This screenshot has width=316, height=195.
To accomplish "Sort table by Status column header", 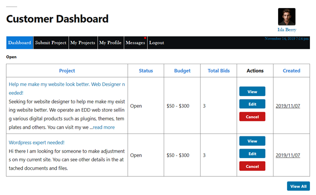I will click(146, 71).
